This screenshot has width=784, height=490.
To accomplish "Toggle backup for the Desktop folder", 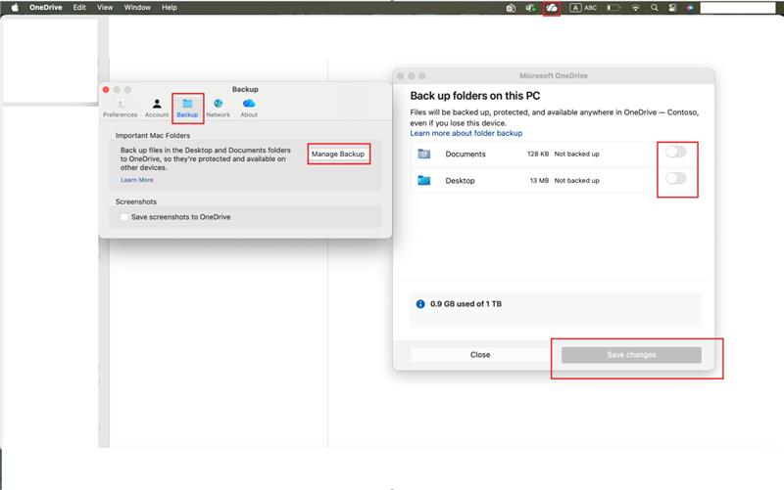I will pyautogui.click(x=676, y=178).
